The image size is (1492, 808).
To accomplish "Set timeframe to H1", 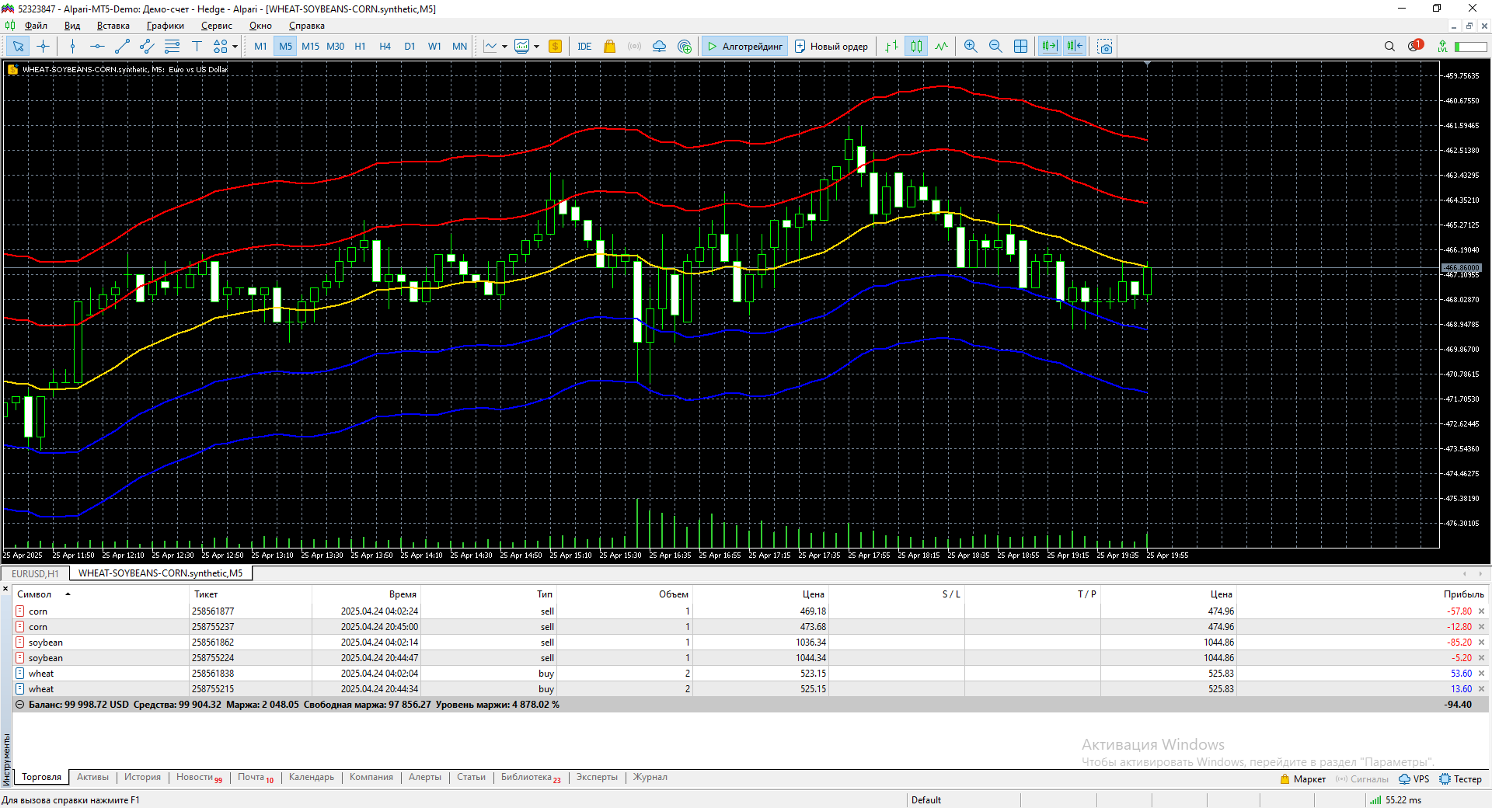I will pyautogui.click(x=360, y=47).
